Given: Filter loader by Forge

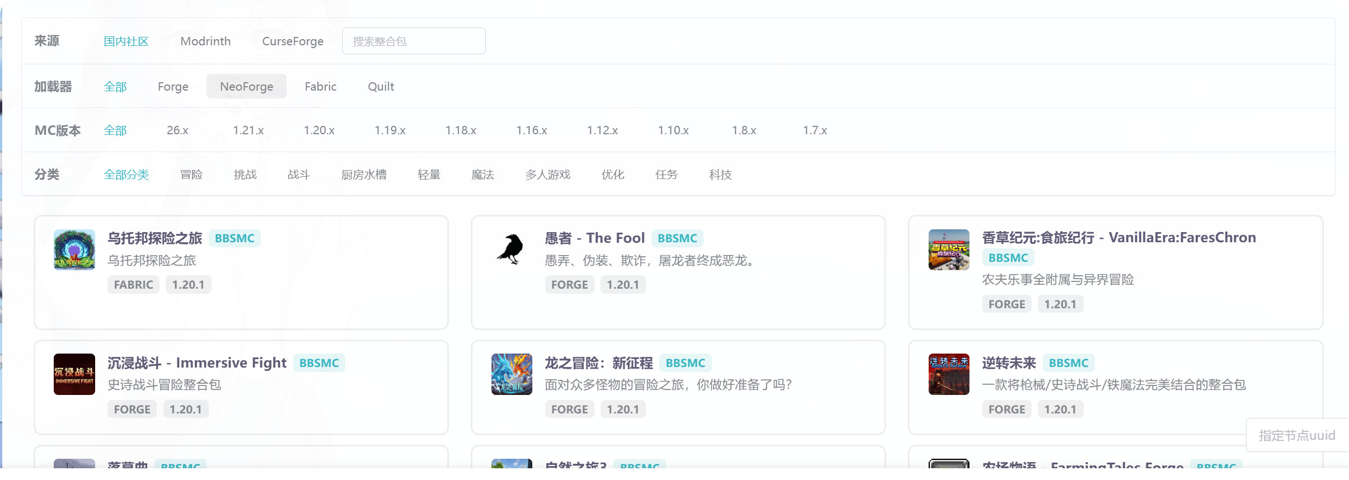Looking at the screenshot, I should pos(173,87).
